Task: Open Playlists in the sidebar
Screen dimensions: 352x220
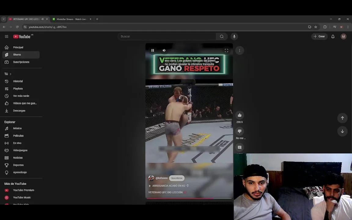Action: tap(21, 89)
